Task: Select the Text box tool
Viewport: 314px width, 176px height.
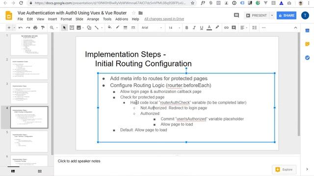Action: pos(72,28)
